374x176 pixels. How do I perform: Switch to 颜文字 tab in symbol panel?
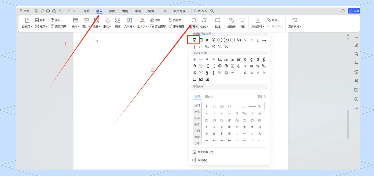(209, 97)
